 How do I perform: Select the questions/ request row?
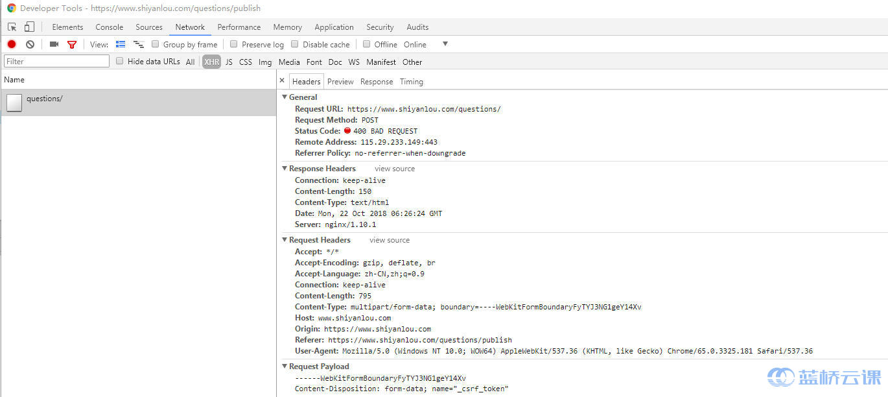[138, 102]
